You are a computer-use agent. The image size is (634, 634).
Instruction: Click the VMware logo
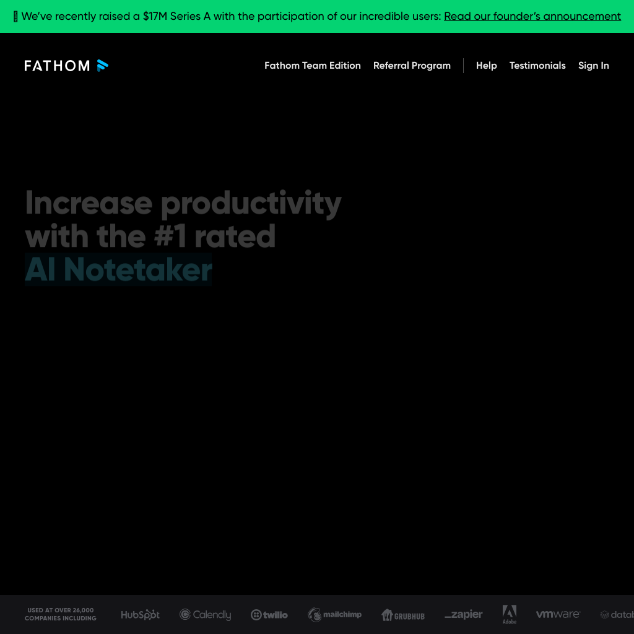(558, 614)
